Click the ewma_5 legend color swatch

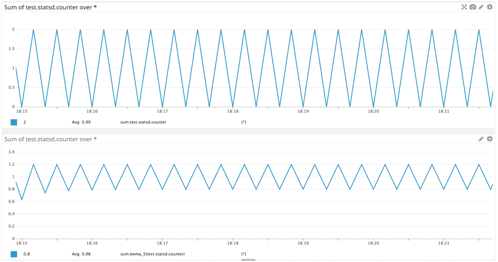point(14,254)
